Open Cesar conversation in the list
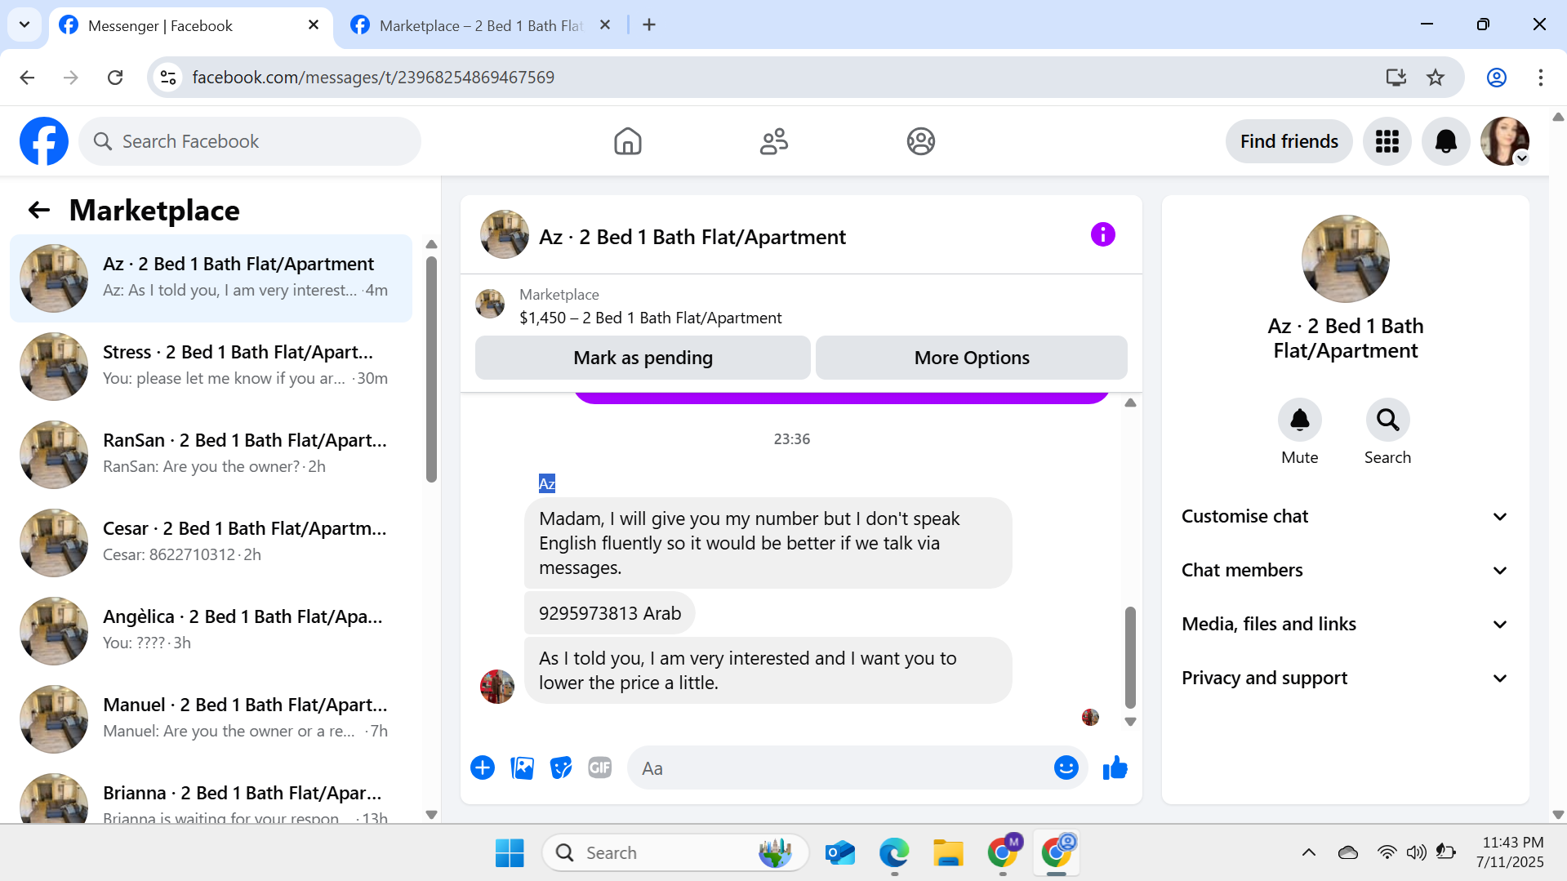 click(x=211, y=543)
